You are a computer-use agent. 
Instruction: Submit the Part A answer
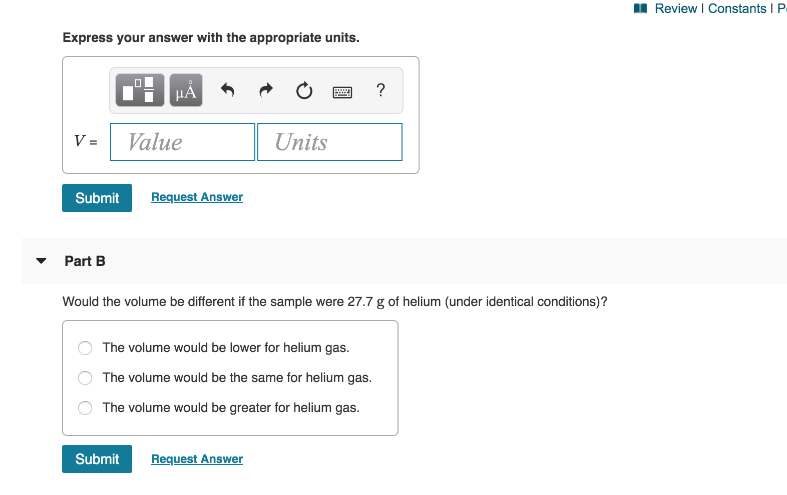[x=97, y=198]
